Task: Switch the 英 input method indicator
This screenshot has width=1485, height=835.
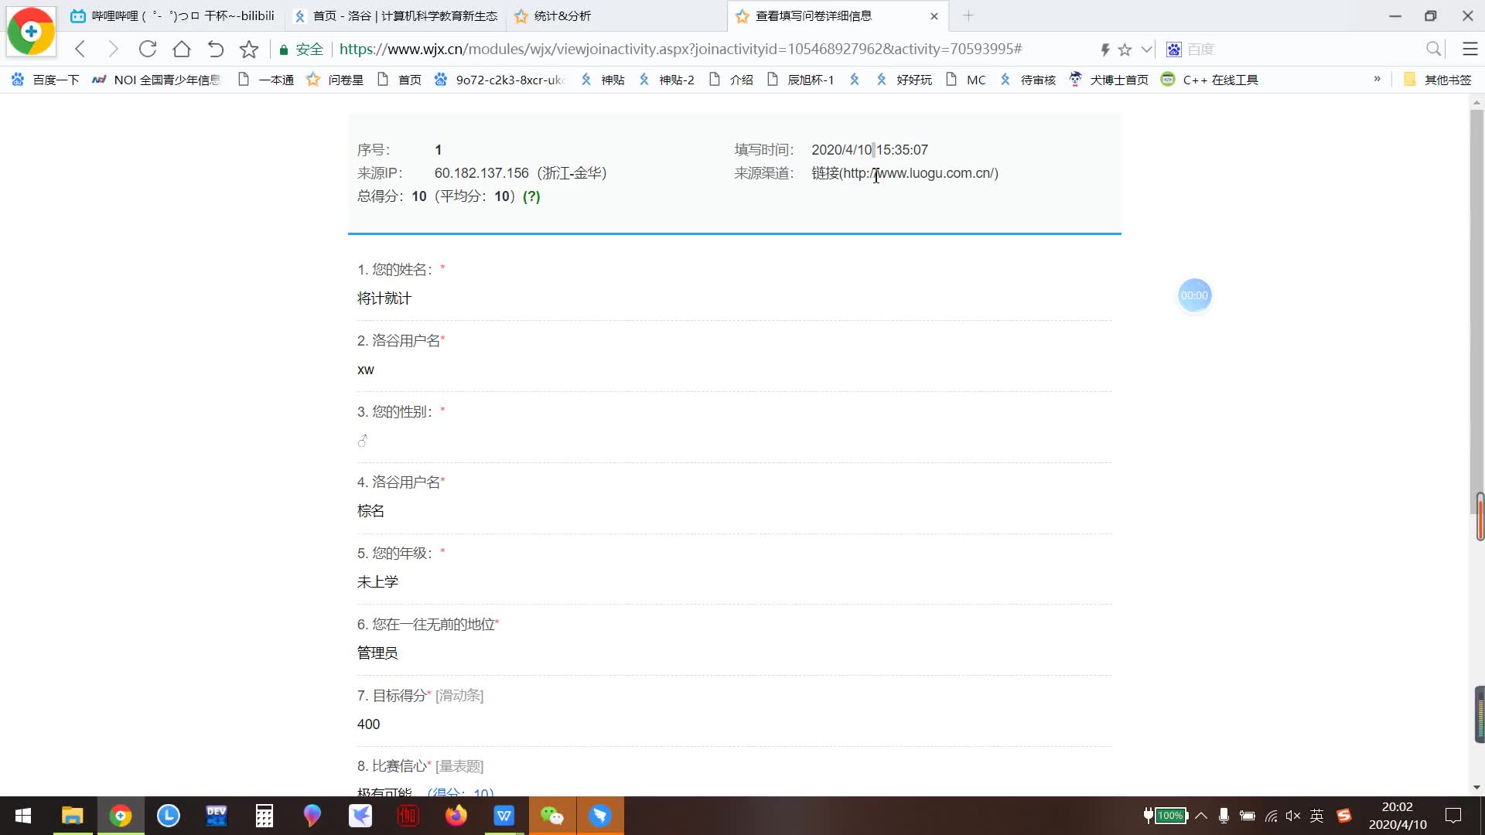Action: [x=1317, y=816]
